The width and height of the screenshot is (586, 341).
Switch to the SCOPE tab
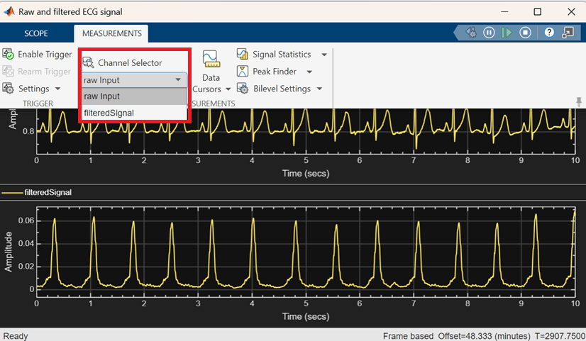point(36,33)
